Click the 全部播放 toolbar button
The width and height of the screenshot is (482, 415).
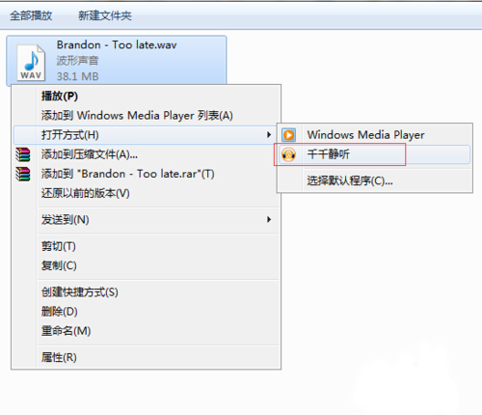(x=31, y=15)
